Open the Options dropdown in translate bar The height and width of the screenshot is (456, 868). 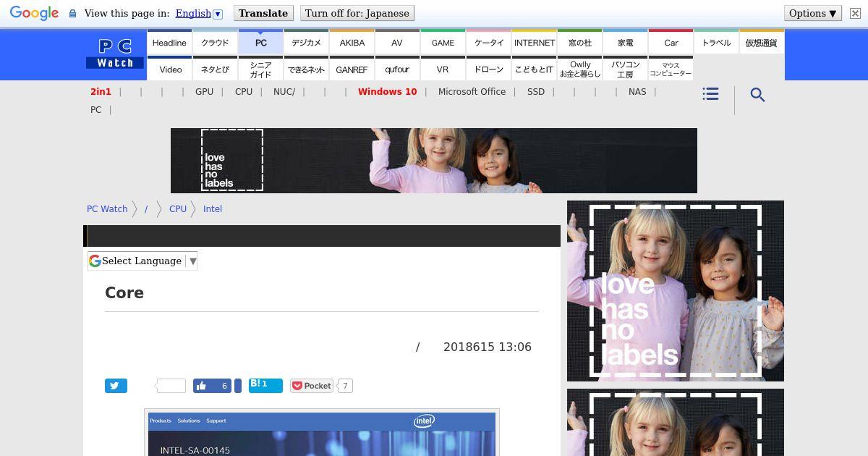pos(813,13)
